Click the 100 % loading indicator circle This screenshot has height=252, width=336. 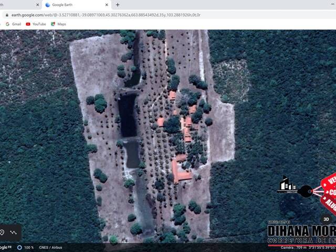click(x=19, y=247)
